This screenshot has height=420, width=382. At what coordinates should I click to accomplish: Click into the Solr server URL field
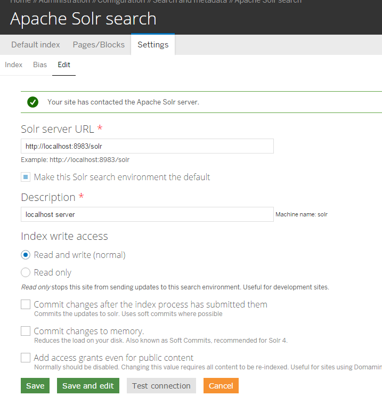click(x=147, y=146)
